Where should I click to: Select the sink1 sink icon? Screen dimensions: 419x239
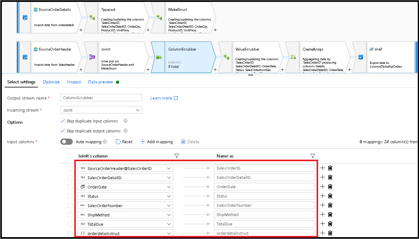361,57
